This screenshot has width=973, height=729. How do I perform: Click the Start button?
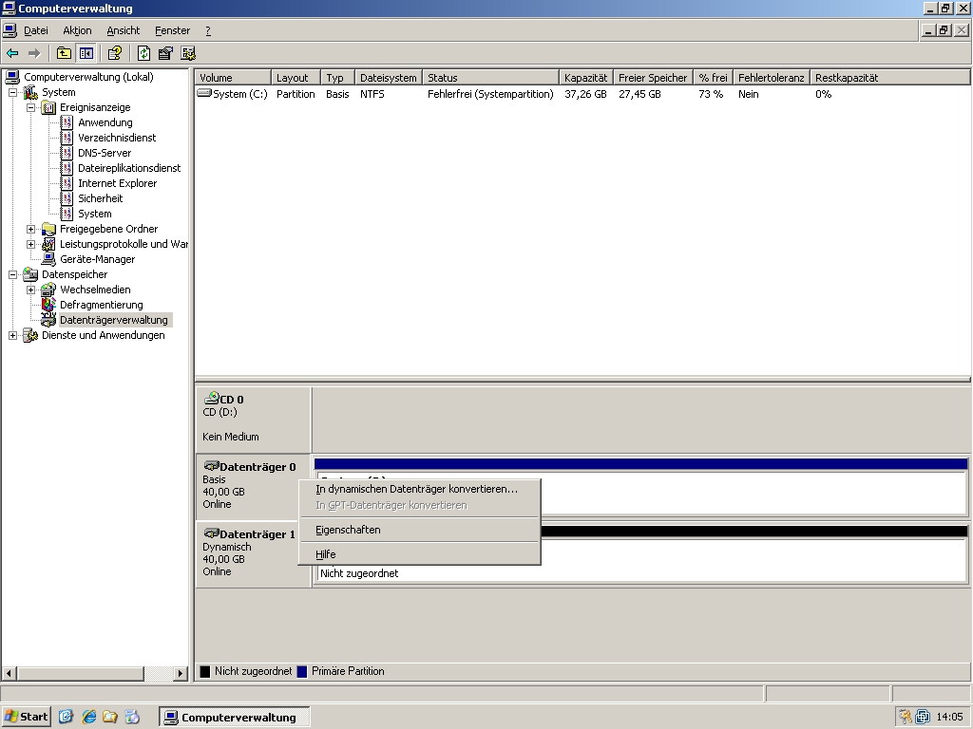27,717
